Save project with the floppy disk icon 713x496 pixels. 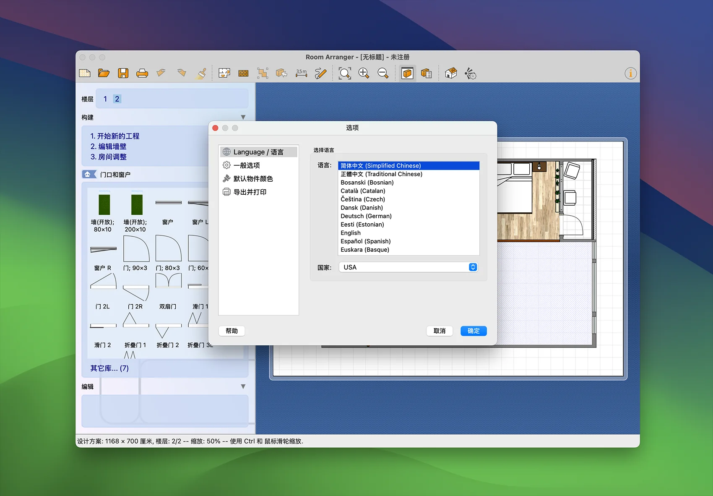click(x=123, y=73)
